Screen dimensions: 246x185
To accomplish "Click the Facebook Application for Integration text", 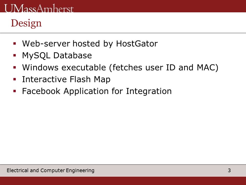I will coord(97,91).
